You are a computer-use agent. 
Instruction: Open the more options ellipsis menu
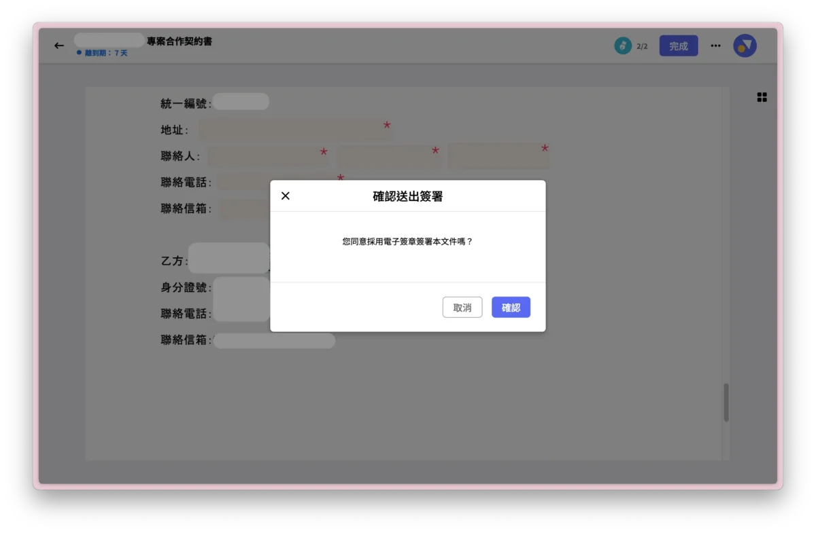click(x=715, y=45)
